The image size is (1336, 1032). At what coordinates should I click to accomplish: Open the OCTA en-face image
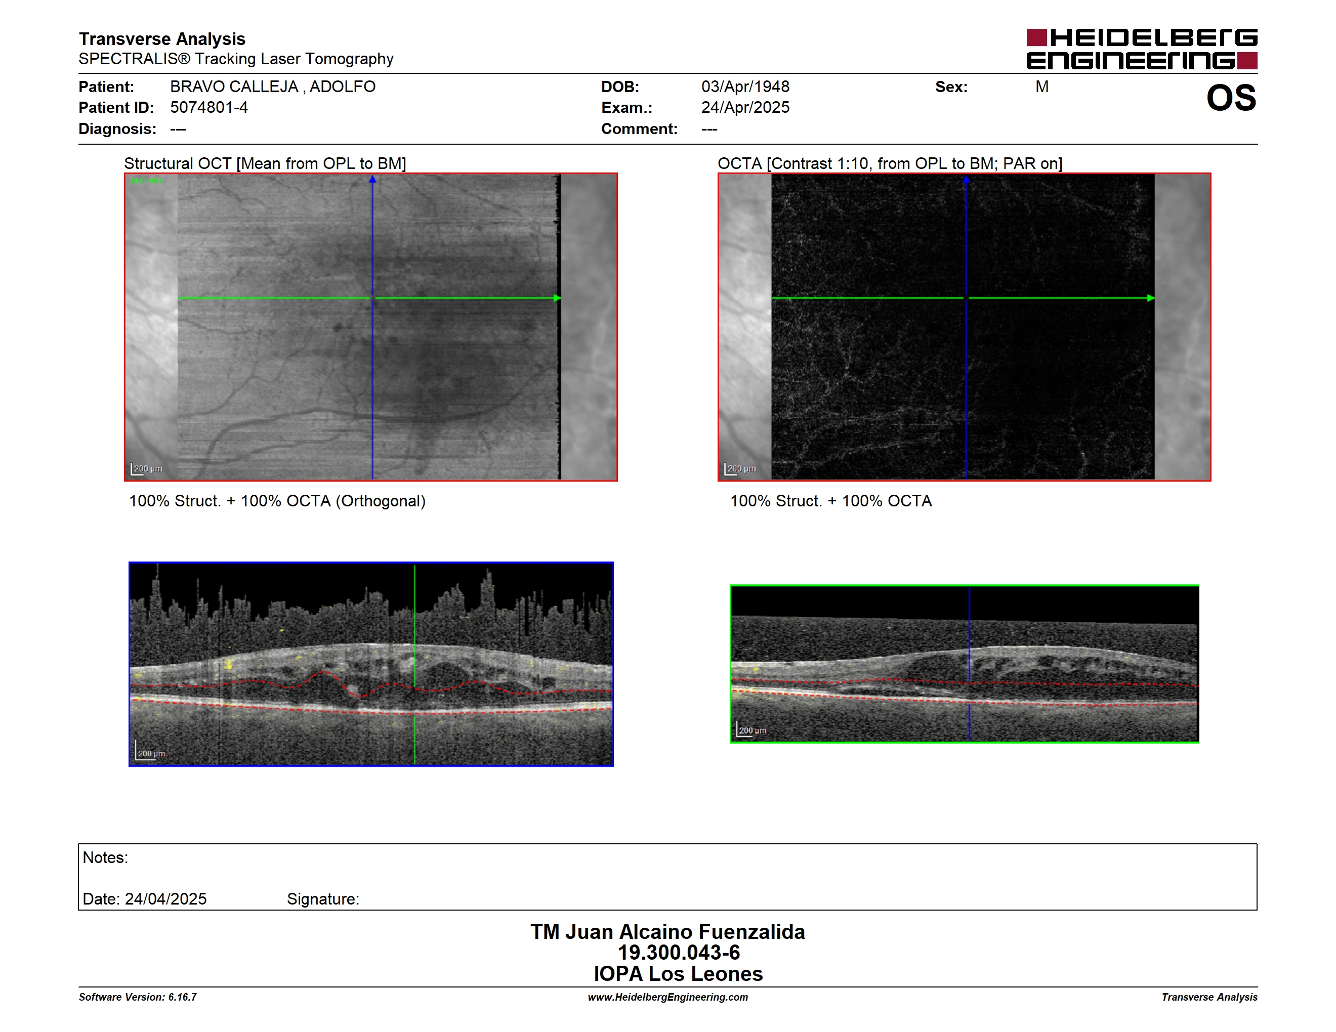point(964,327)
